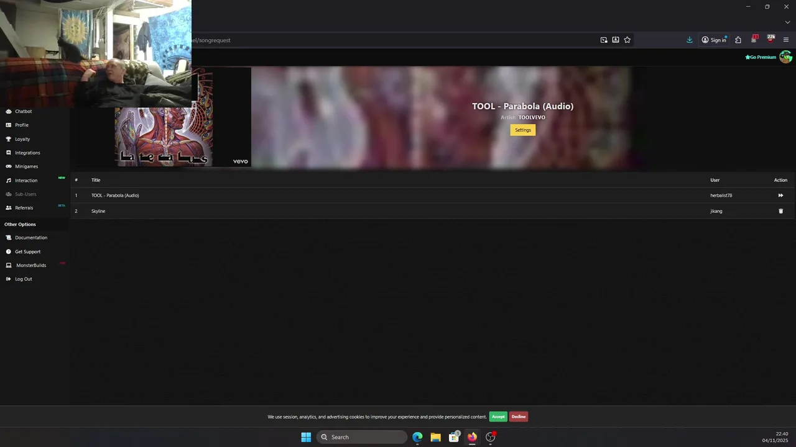This screenshot has width=796, height=447.
Task: Click the 'User' column header
Action: 715,180
